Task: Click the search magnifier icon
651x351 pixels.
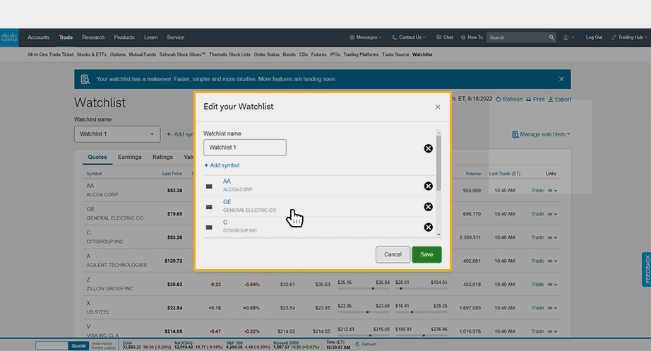Action: (551, 37)
